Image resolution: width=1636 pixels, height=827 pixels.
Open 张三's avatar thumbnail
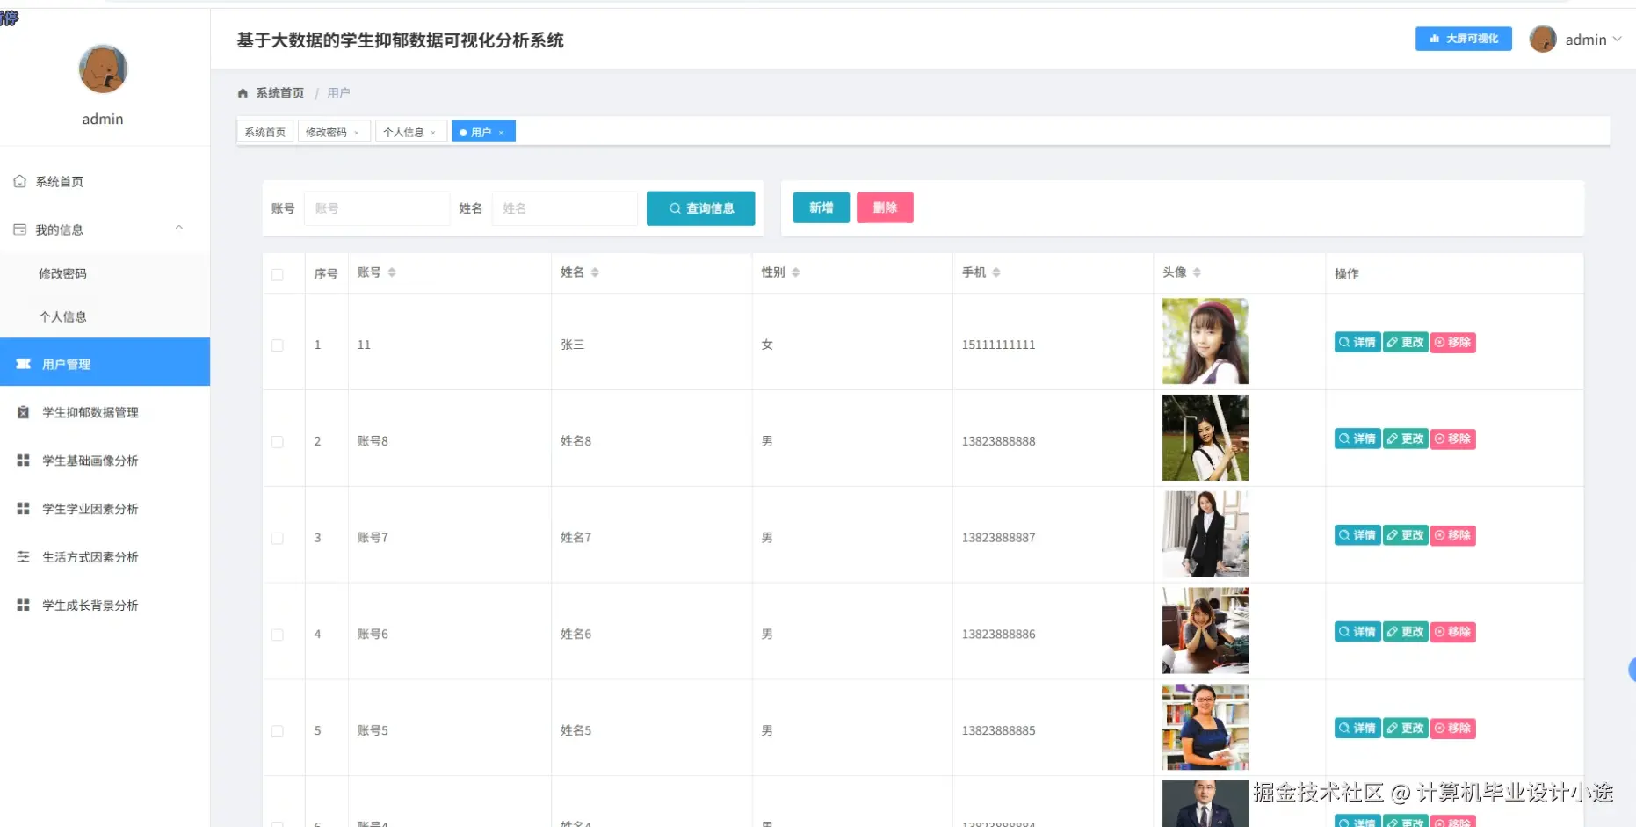pyautogui.click(x=1205, y=341)
